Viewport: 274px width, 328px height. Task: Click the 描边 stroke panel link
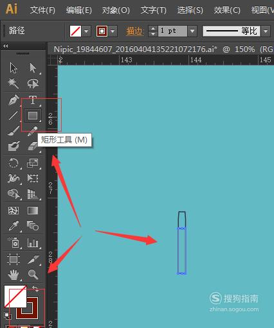(134, 31)
